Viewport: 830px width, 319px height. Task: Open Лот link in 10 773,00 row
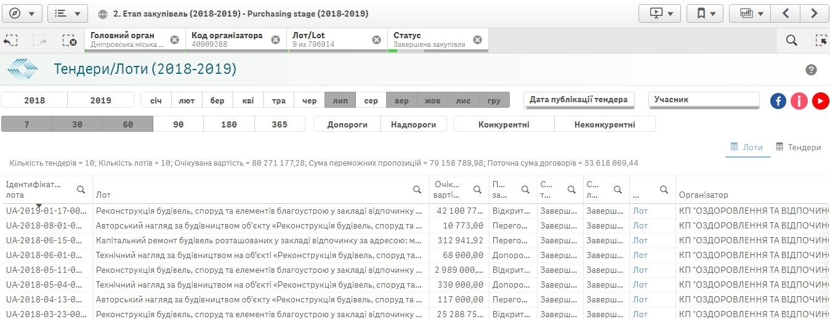pyautogui.click(x=640, y=225)
